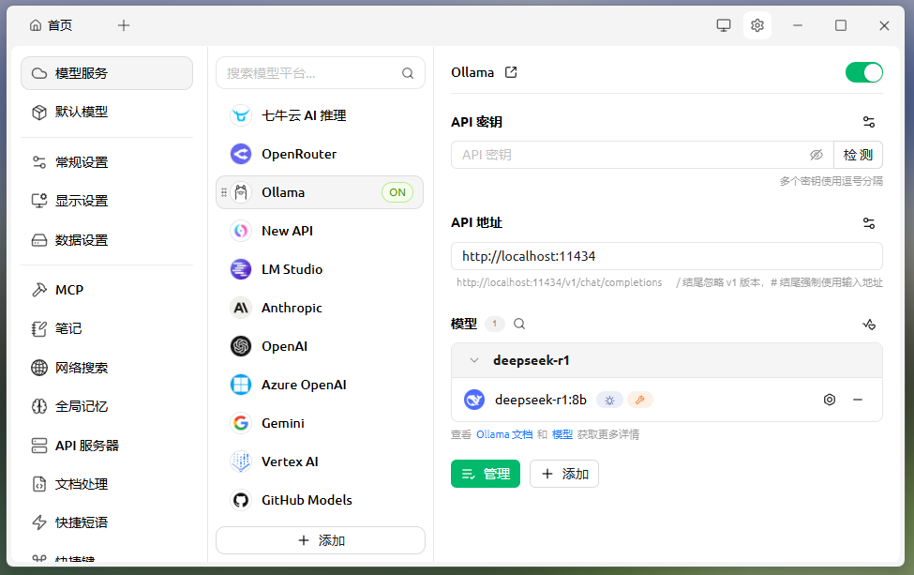Click the reasoning tag on deepseek-r1:8b
The height and width of the screenshot is (575, 914).
[x=609, y=400]
